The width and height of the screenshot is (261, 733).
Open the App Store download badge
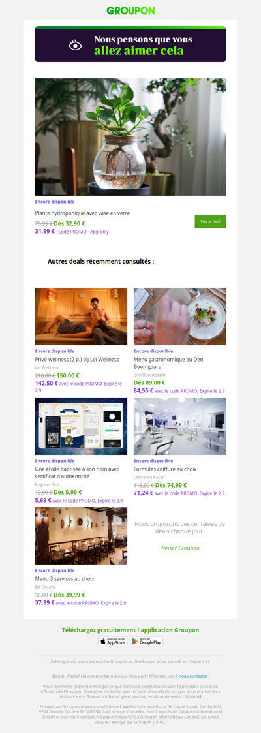tap(112, 641)
